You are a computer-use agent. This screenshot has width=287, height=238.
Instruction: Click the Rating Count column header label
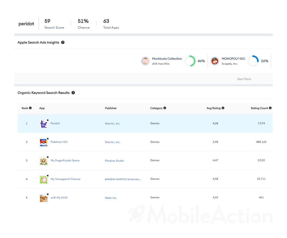(x=259, y=108)
